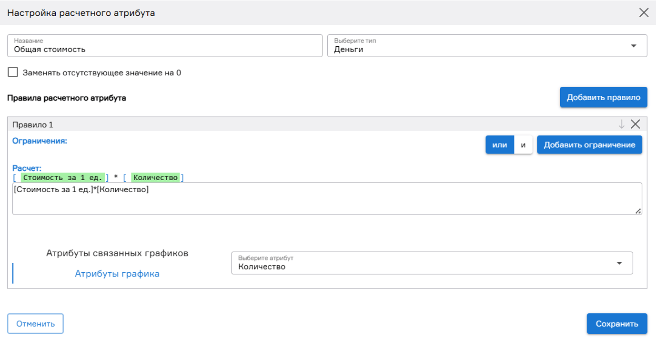
Task: Toggle the Заменять отсутствующее значение на 0 checkbox
Action: (13, 72)
